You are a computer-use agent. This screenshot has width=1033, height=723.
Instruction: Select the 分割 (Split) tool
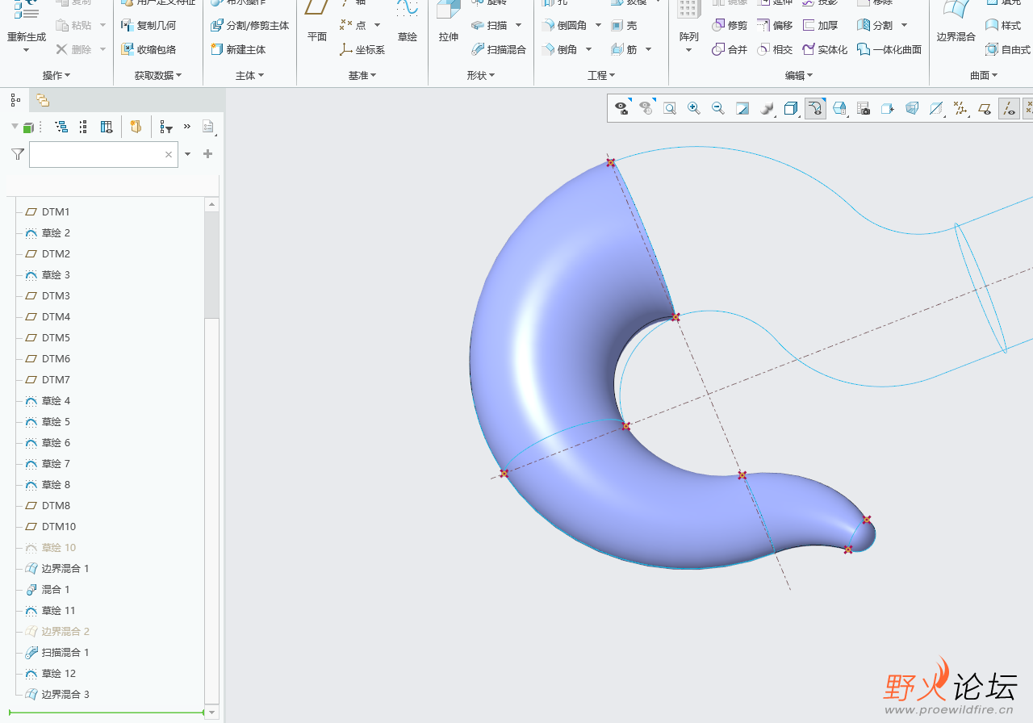[875, 25]
